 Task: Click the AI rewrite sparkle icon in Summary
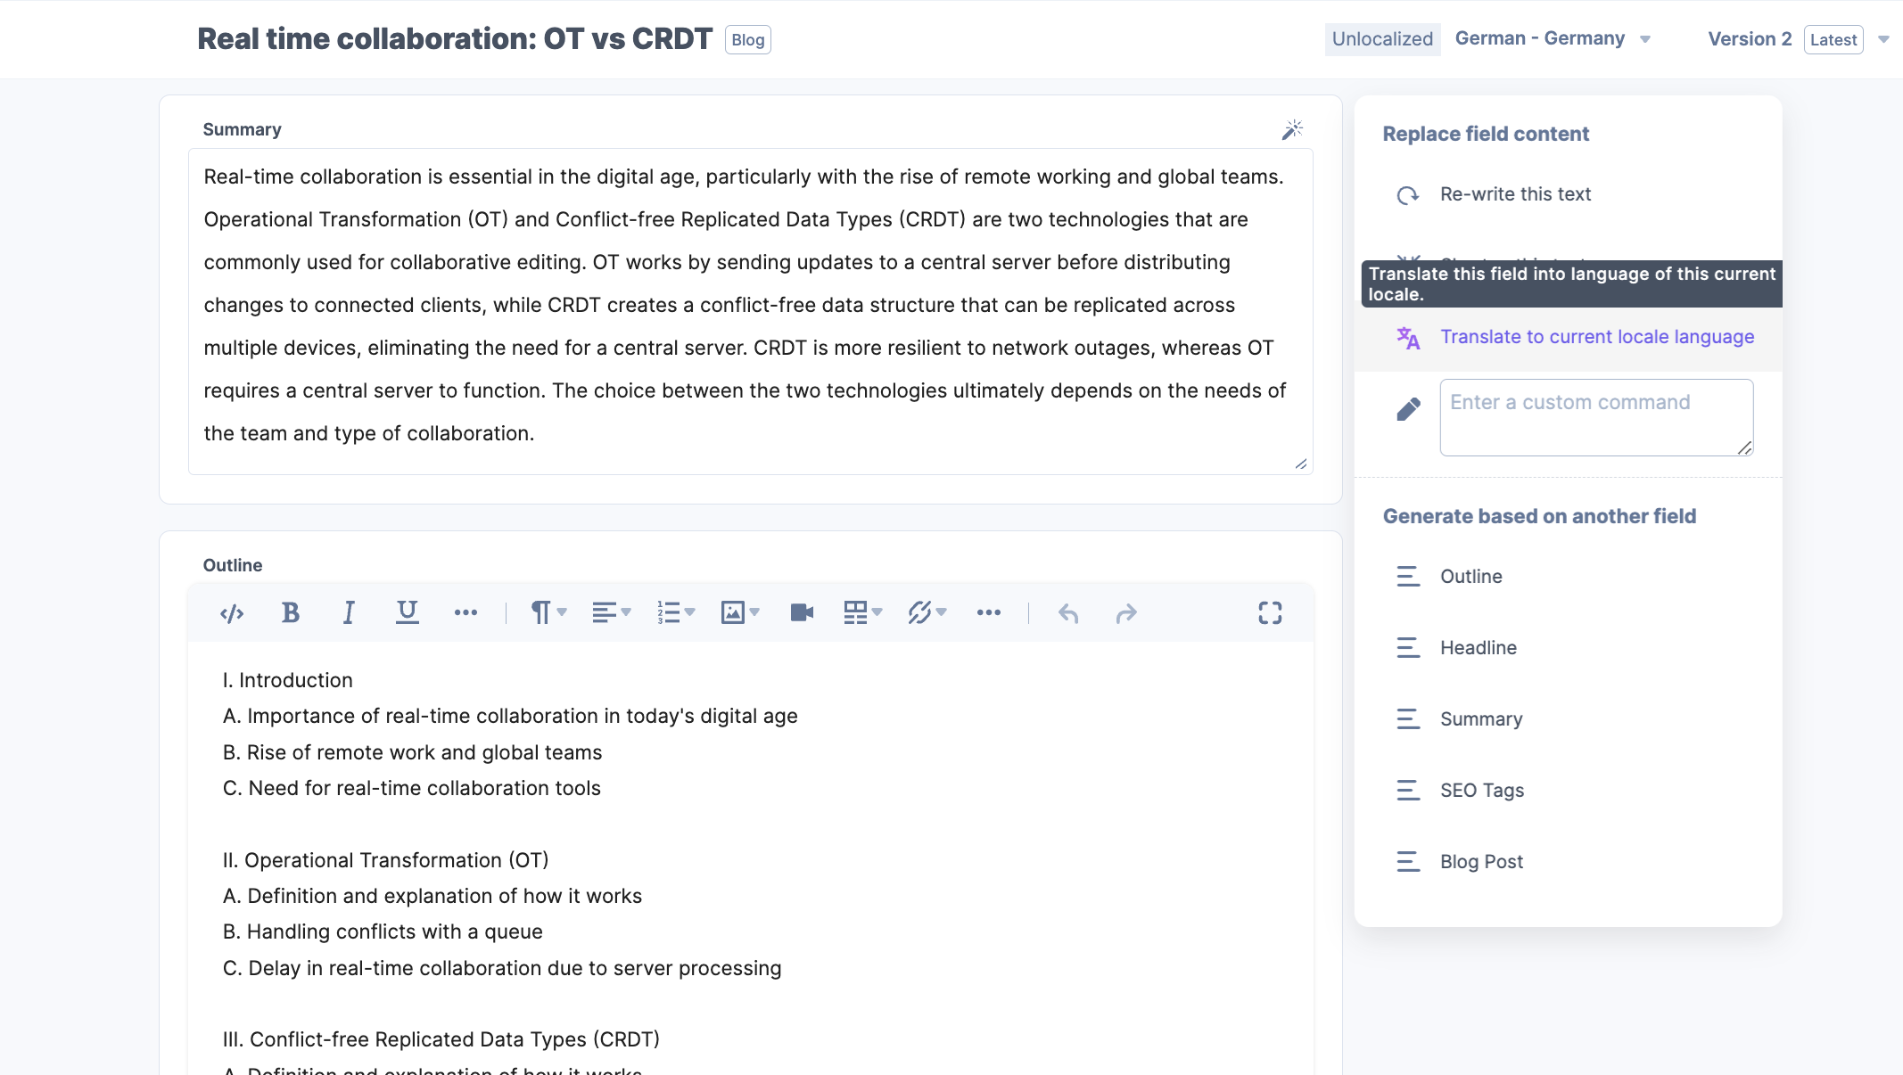pos(1291,129)
